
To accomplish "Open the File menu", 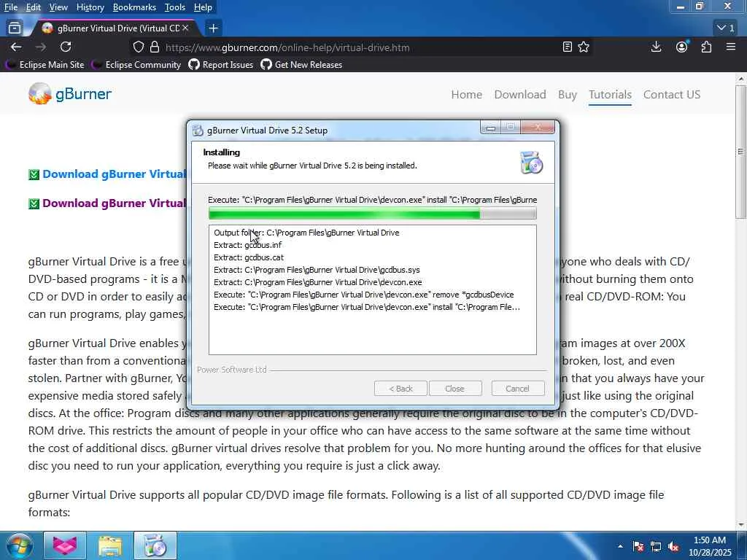I will (x=10, y=7).
